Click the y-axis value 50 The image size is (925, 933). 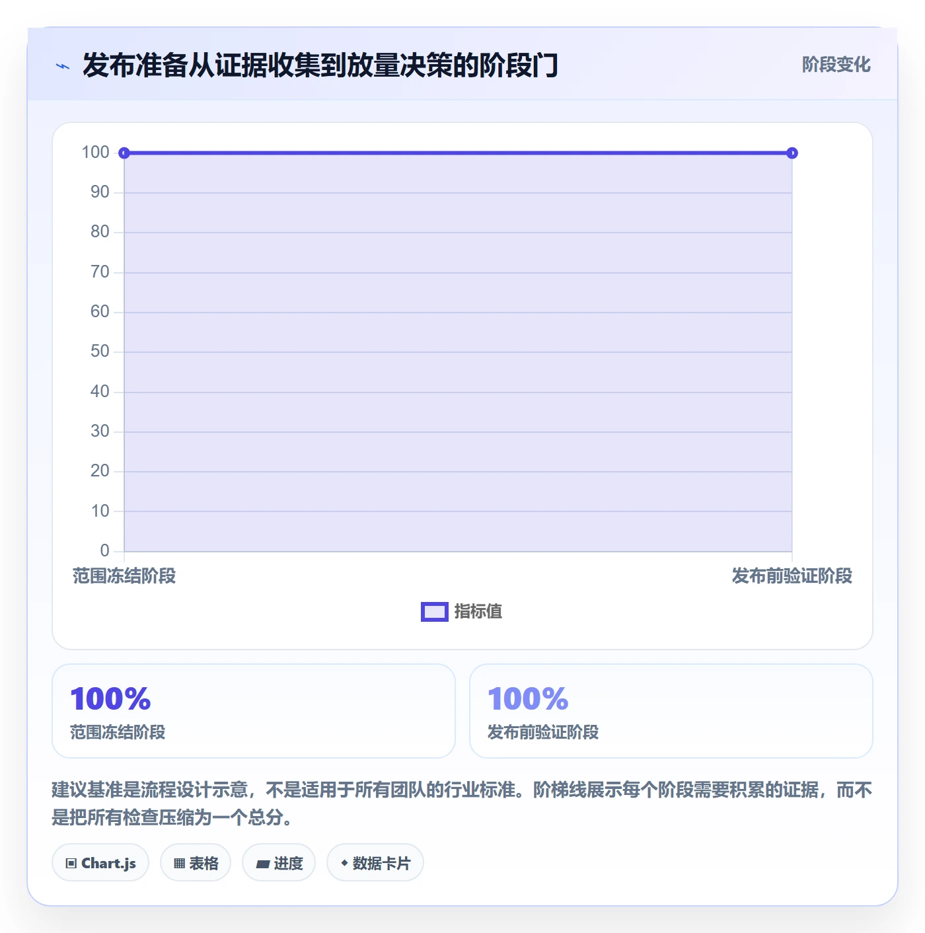[x=100, y=352]
